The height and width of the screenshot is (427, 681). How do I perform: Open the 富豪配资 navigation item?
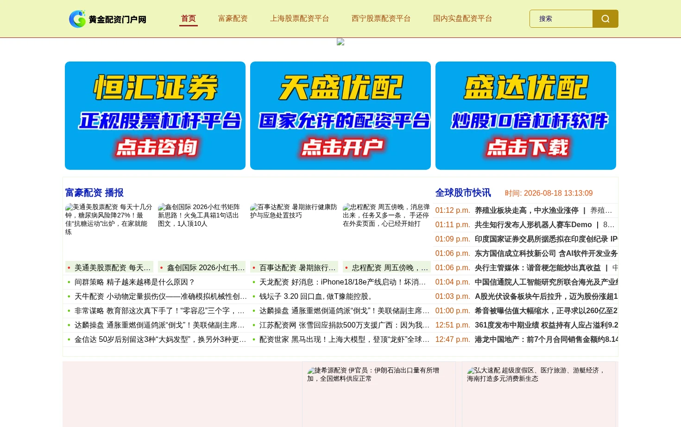coord(233,19)
